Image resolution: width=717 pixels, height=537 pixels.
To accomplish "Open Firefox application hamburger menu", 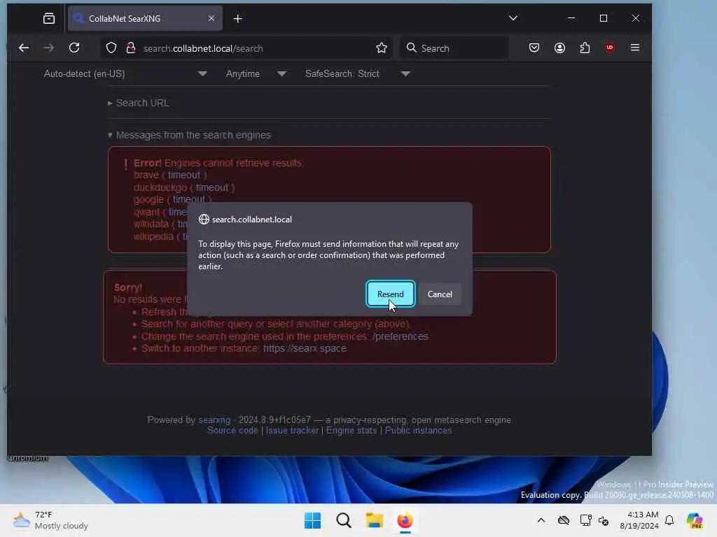I will [634, 48].
